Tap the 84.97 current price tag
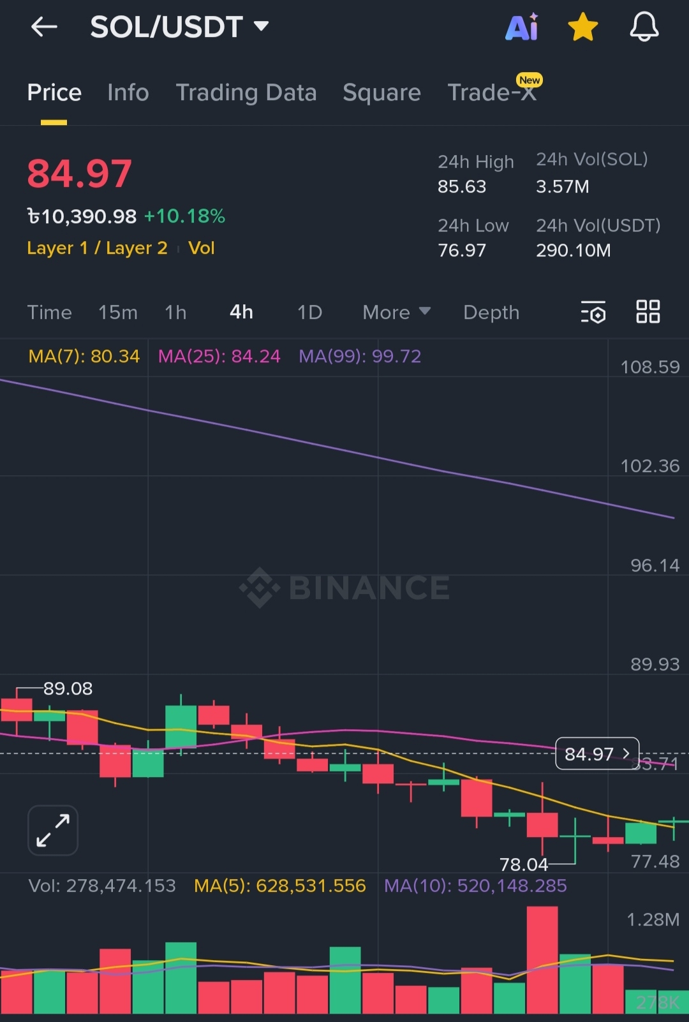 click(597, 754)
